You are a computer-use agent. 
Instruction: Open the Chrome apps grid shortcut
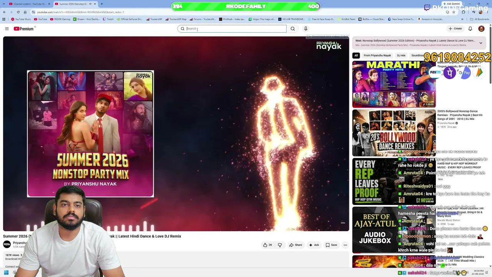tap(4, 19)
